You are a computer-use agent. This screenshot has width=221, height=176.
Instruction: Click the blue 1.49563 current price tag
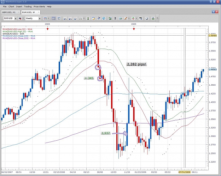[213, 69]
